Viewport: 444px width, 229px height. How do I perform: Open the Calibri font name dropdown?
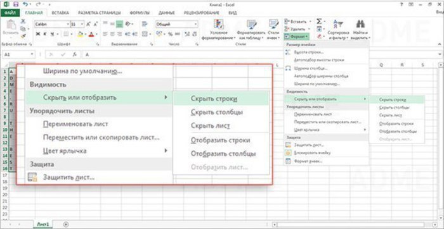click(68, 24)
